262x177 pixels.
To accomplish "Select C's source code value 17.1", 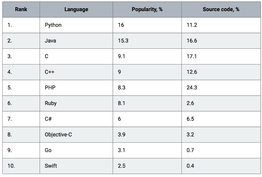I will point(192,57).
